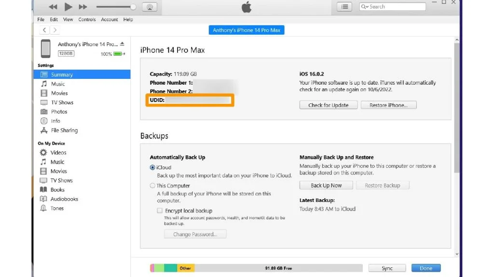Click the blue Done button

(426, 268)
